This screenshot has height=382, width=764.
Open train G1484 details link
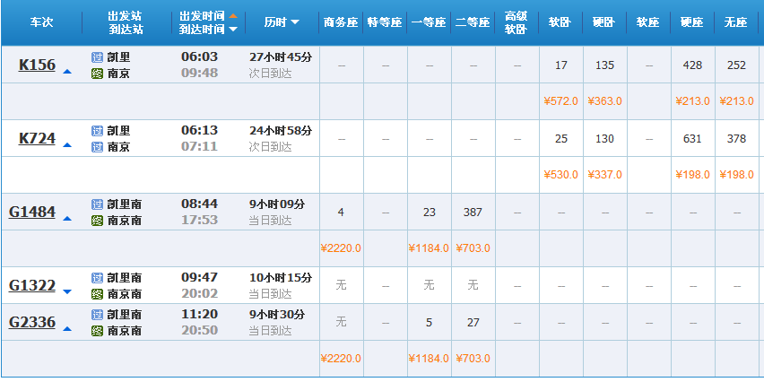[x=32, y=212]
